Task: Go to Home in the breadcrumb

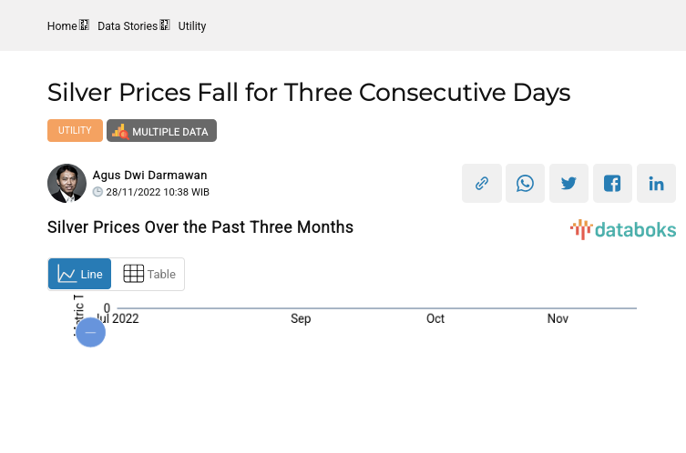Action: click(62, 26)
